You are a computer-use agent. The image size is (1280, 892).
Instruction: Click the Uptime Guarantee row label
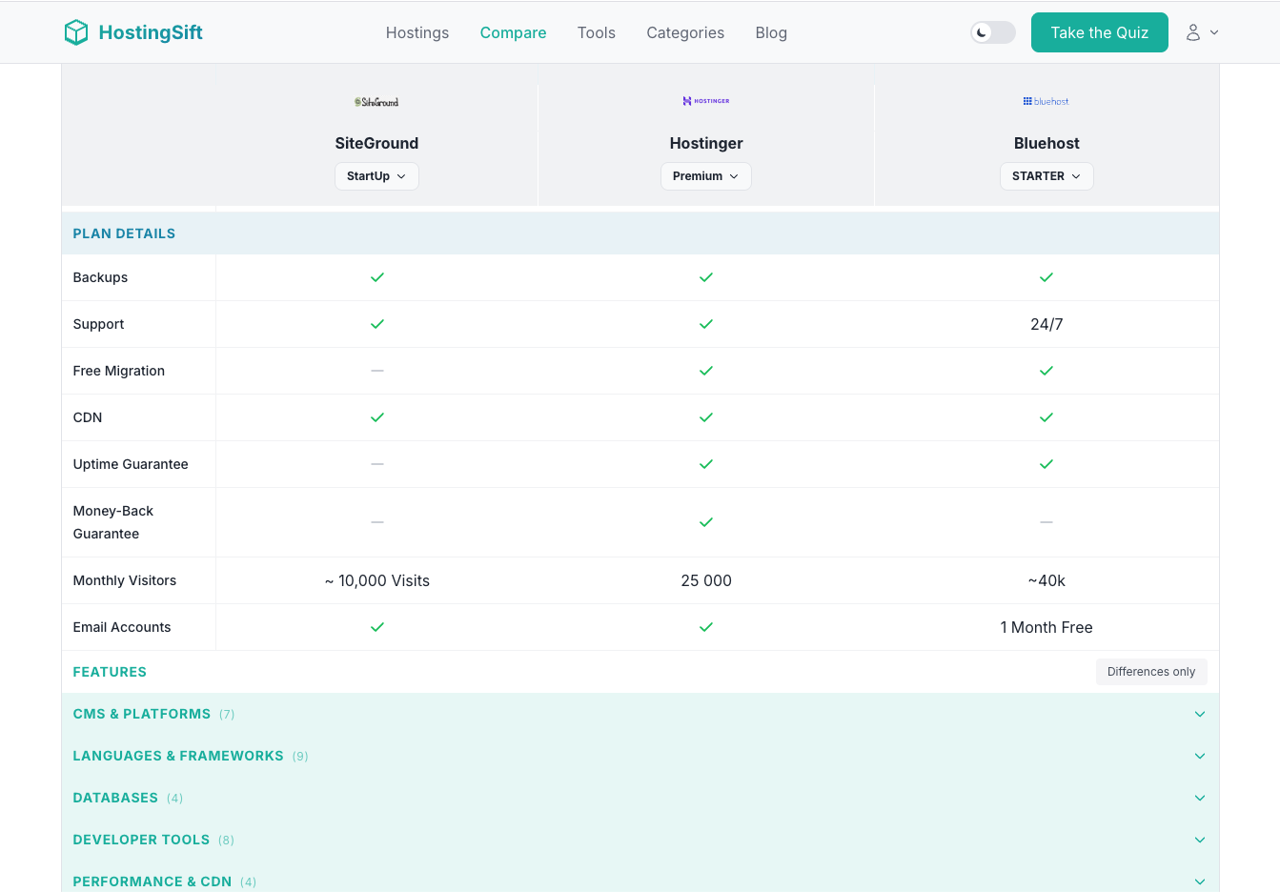coord(131,464)
